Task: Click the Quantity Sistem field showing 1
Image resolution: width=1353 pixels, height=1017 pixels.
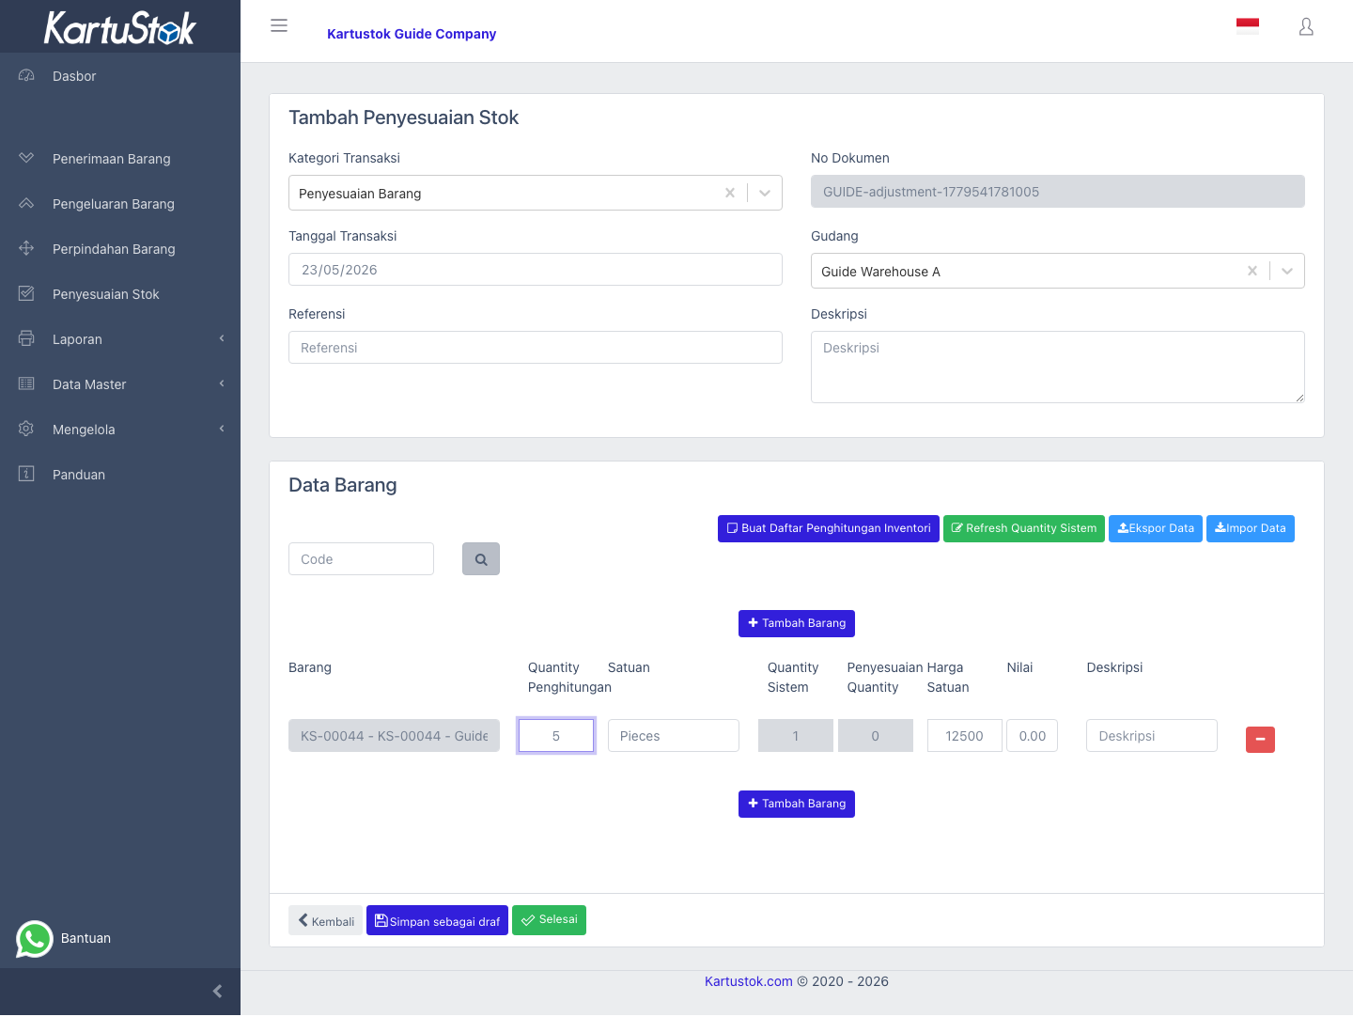Action: tap(796, 736)
